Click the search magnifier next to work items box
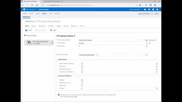 click(x=156, y=14)
